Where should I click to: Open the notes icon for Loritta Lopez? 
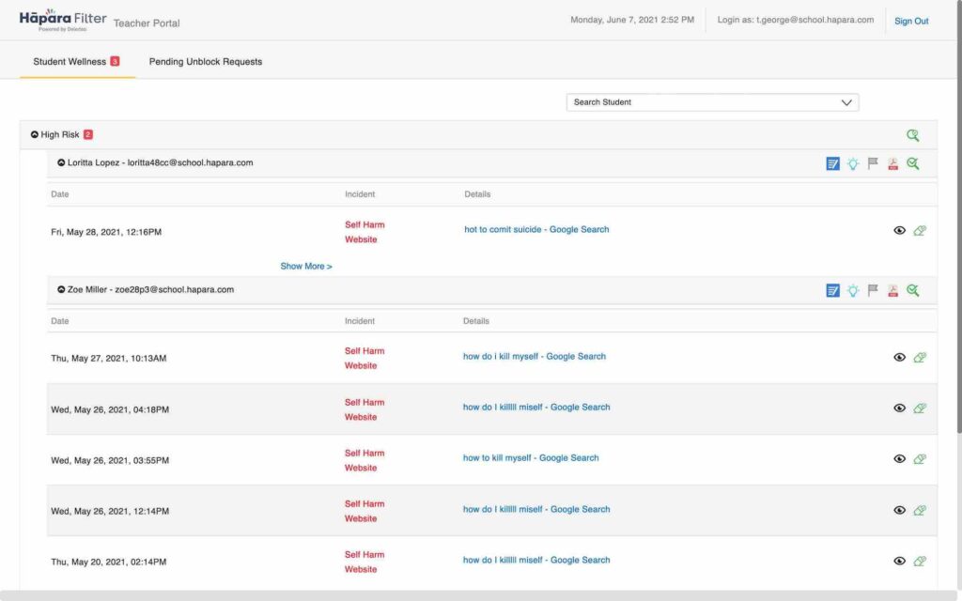(x=832, y=163)
